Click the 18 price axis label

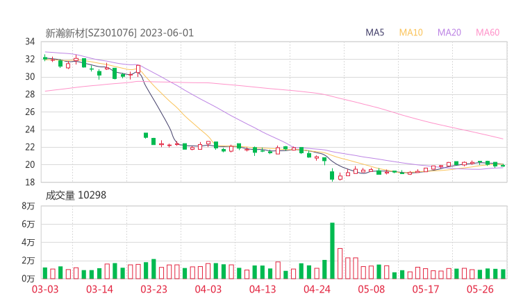click(30, 182)
